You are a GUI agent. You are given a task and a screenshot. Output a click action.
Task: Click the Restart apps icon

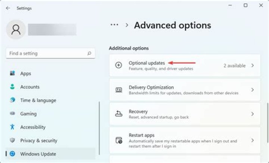[119, 140]
